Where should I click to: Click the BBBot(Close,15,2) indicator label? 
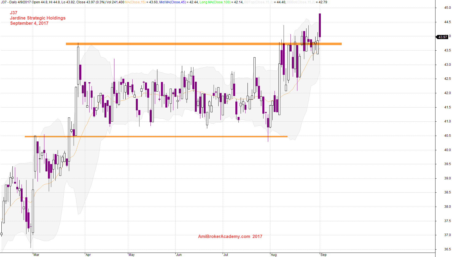coord(301,2)
